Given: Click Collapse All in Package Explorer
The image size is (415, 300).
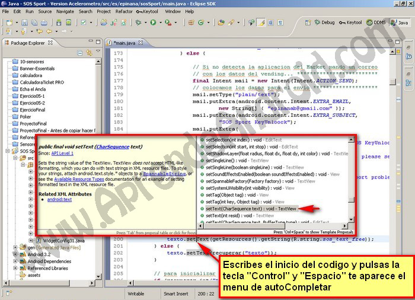Looking at the screenshot, I should (x=80, y=53).
